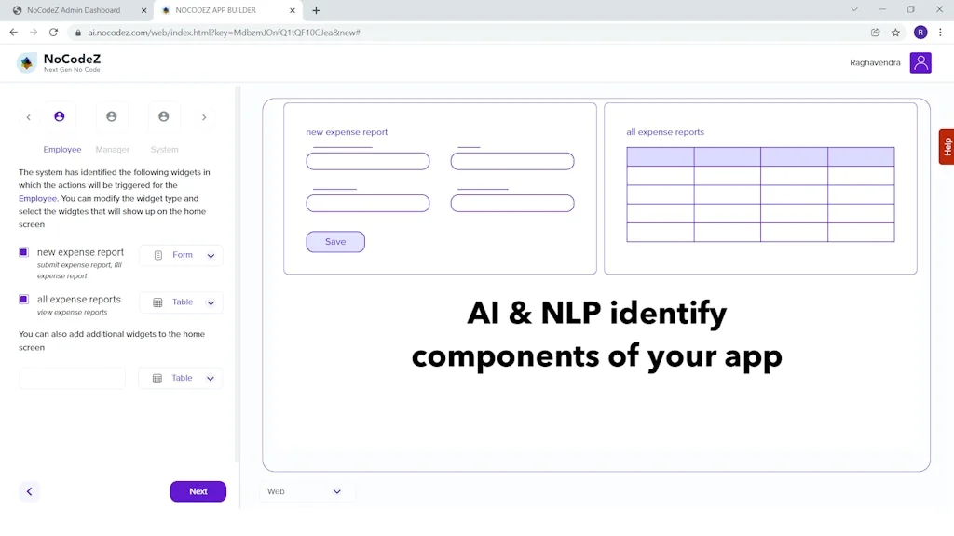The image size is (954, 536).
Task: Click the browser Back arrow
Action: 13,33
